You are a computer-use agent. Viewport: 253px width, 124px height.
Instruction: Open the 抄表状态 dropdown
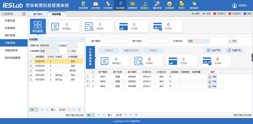click(207, 41)
